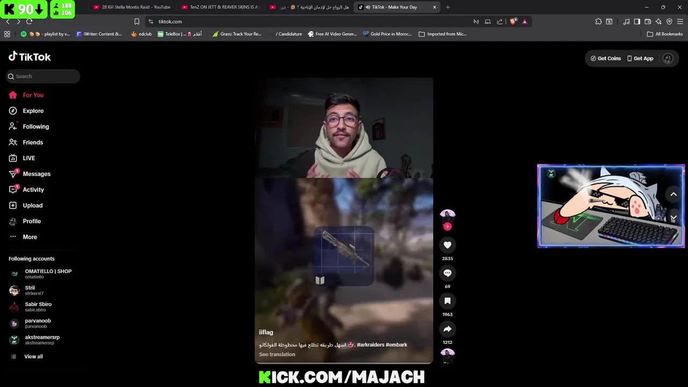This screenshot has height=387, width=688.
Task: Go to the next video with down chevron
Action: point(673,218)
